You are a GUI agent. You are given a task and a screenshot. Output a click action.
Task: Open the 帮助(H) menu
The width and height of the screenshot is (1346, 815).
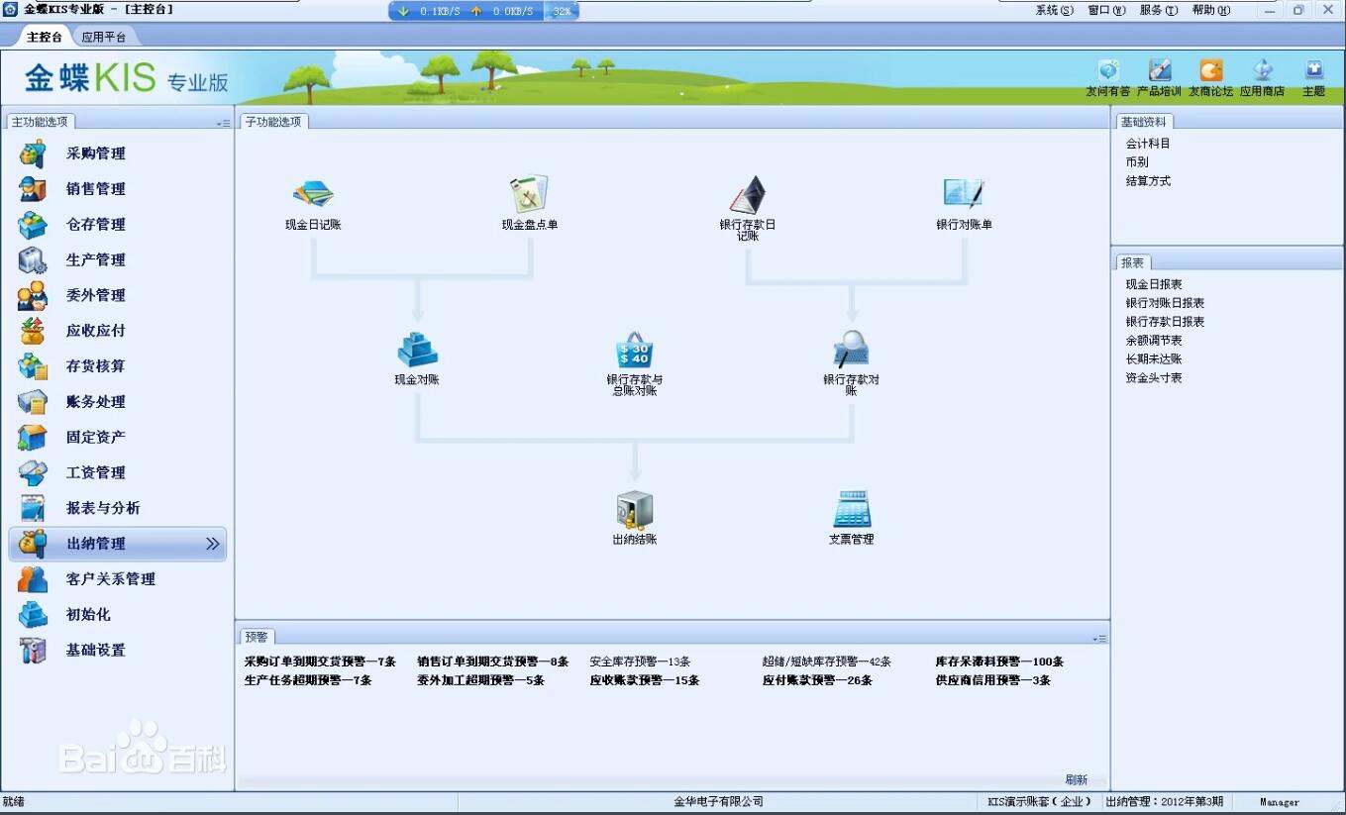coord(1211,10)
